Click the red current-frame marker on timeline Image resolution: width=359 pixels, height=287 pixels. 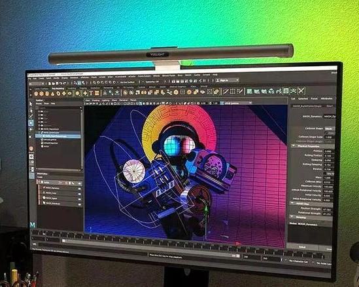coord(237,244)
